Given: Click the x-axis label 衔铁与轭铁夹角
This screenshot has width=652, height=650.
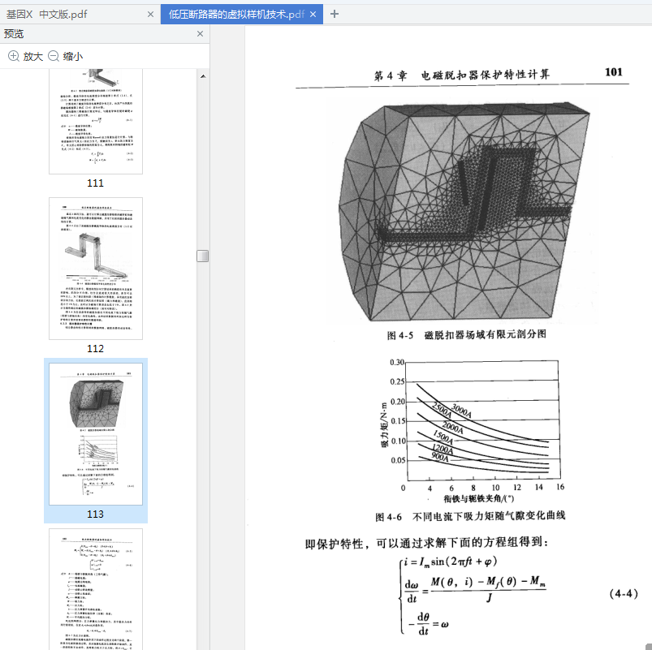Looking at the screenshot, I should 478,498.
